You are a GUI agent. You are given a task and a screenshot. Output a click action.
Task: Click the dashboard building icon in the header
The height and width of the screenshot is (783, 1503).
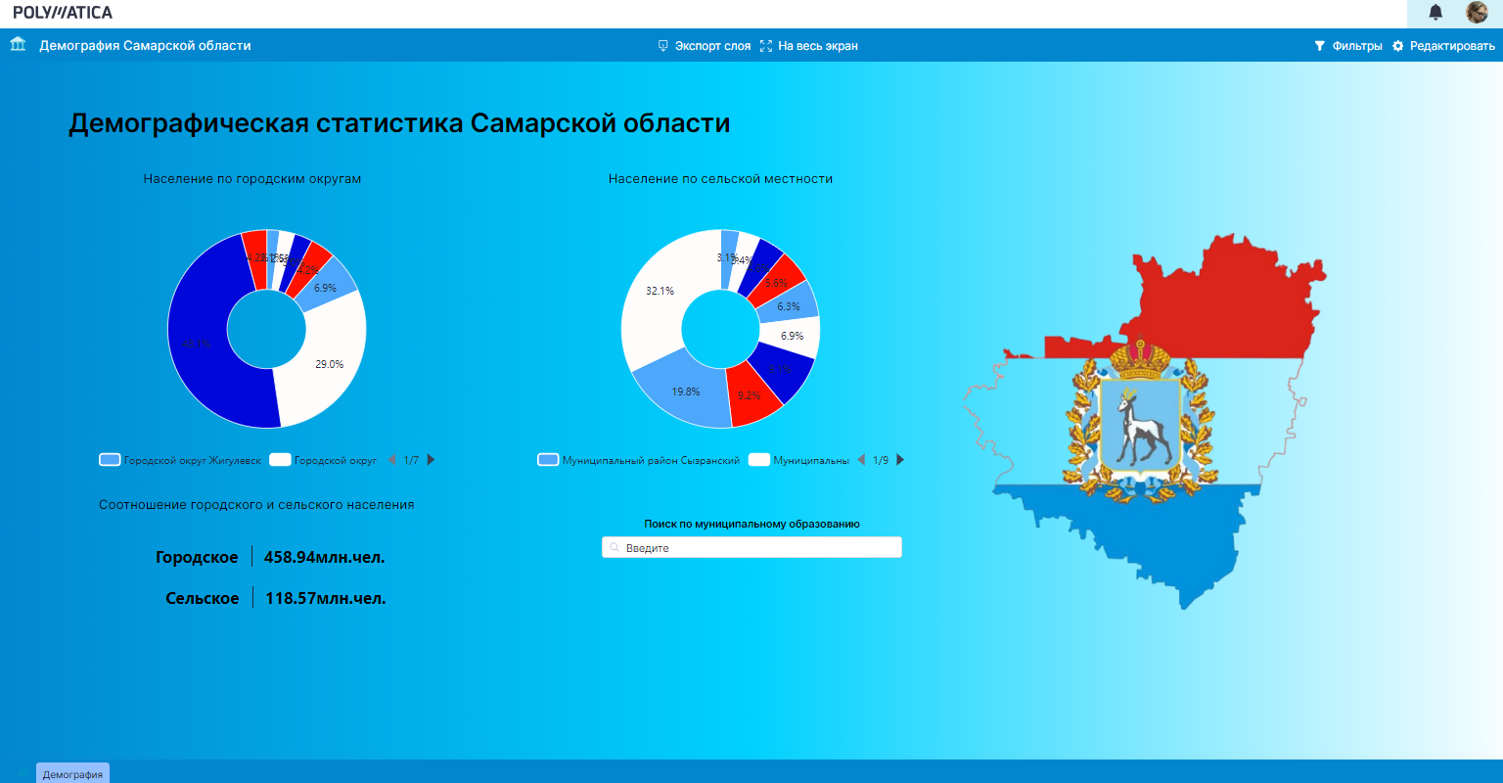click(x=18, y=45)
